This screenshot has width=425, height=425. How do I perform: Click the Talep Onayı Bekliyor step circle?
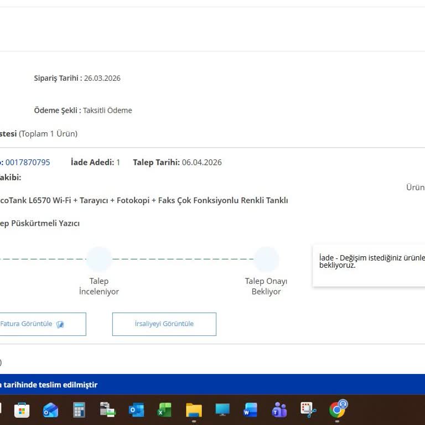point(266,259)
